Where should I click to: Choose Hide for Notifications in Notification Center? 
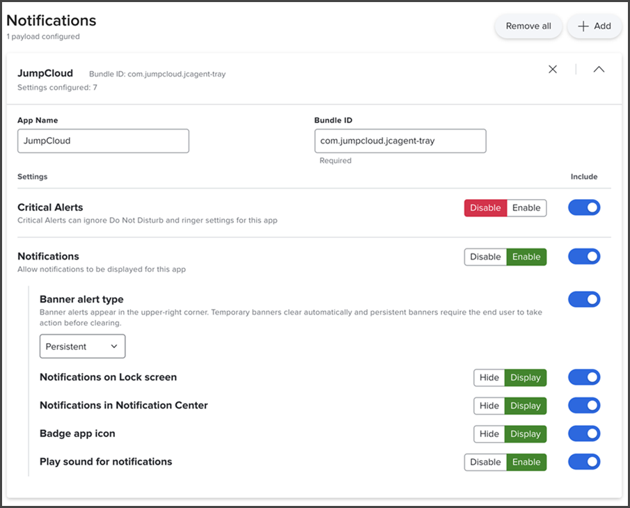pos(489,406)
